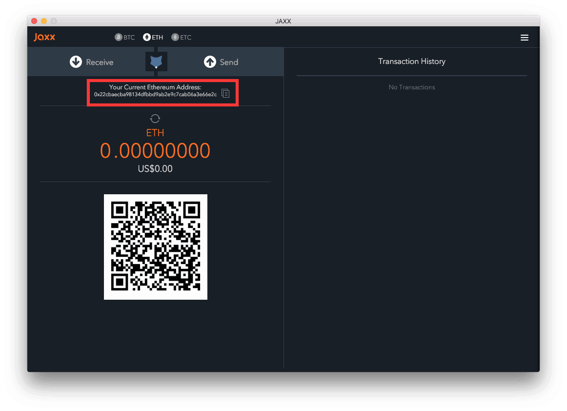Click the Bitcoin coin icon
Viewport: 567px width, 411px height.
pos(118,37)
